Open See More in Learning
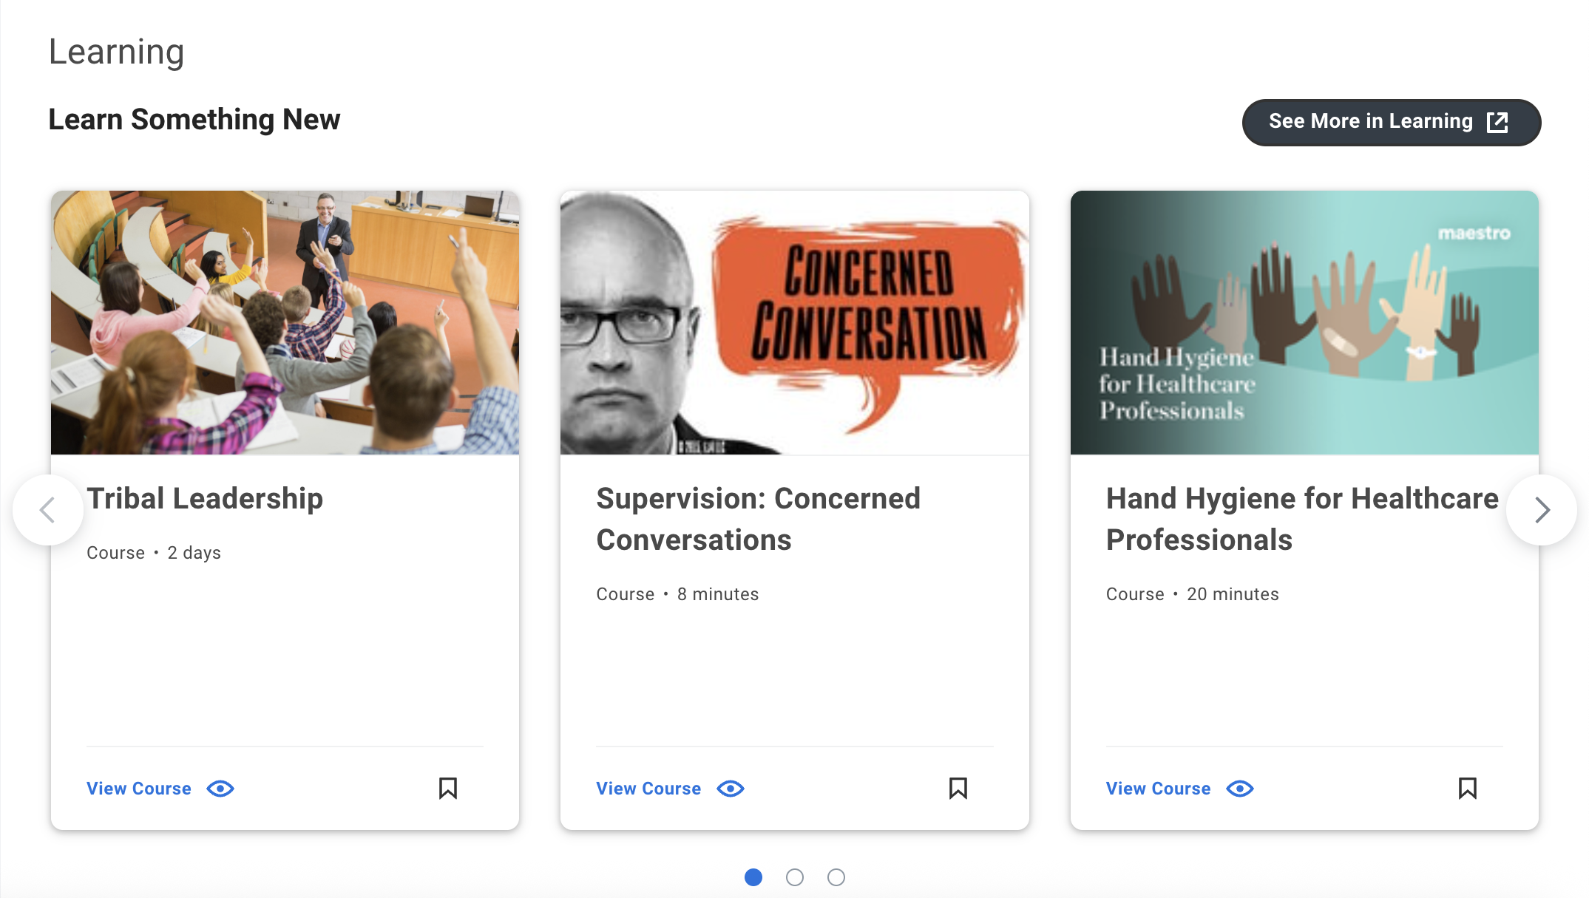 point(1392,122)
